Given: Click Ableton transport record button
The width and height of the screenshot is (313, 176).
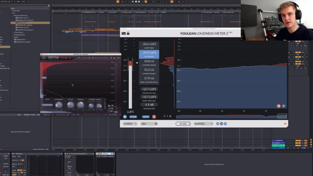Looking at the screenshot, I should (x=139, y=2).
